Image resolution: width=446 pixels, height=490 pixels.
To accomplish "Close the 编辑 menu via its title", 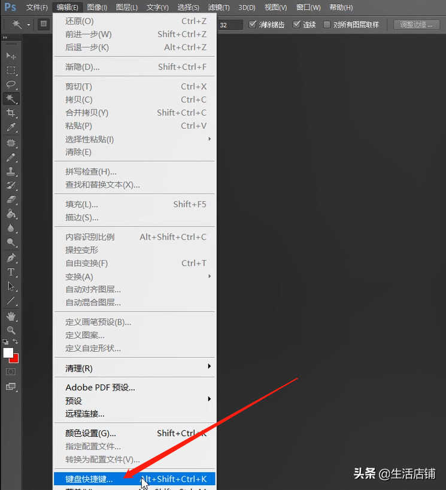I will click(67, 7).
